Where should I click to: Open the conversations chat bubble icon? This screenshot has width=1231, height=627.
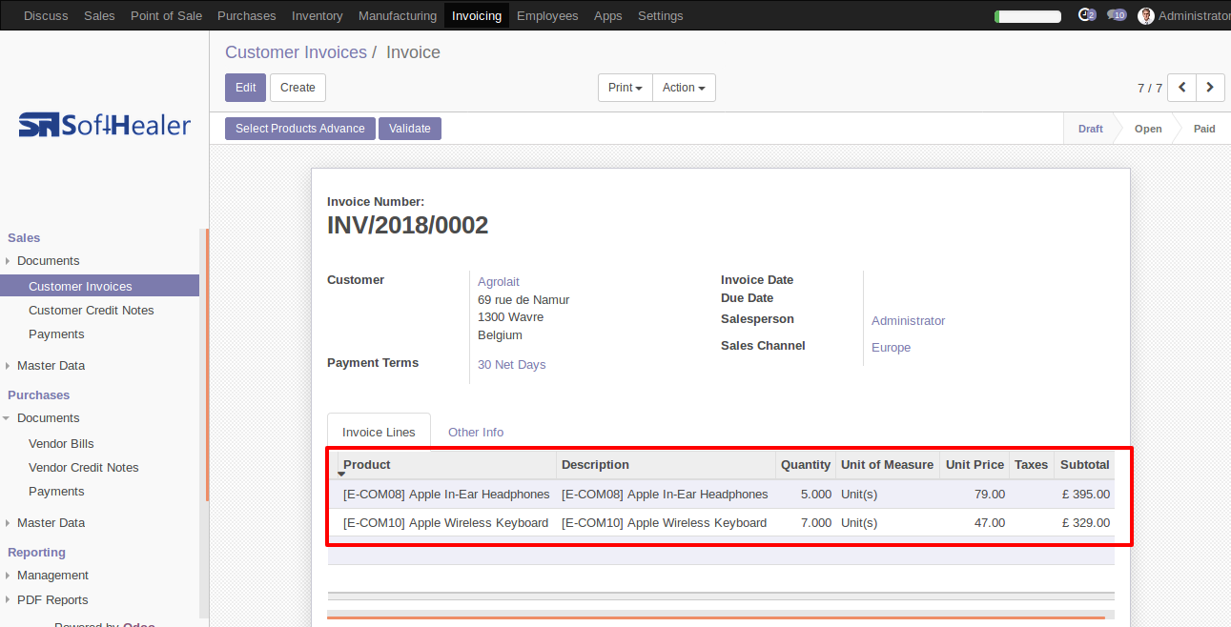click(1117, 15)
